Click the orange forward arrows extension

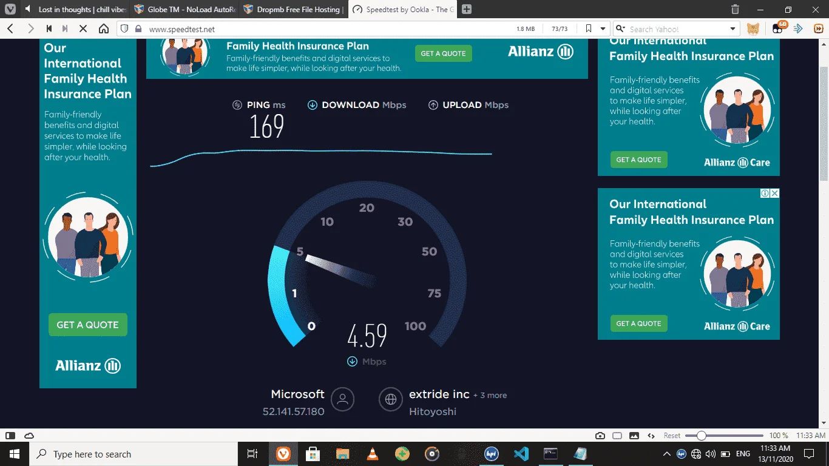818,29
